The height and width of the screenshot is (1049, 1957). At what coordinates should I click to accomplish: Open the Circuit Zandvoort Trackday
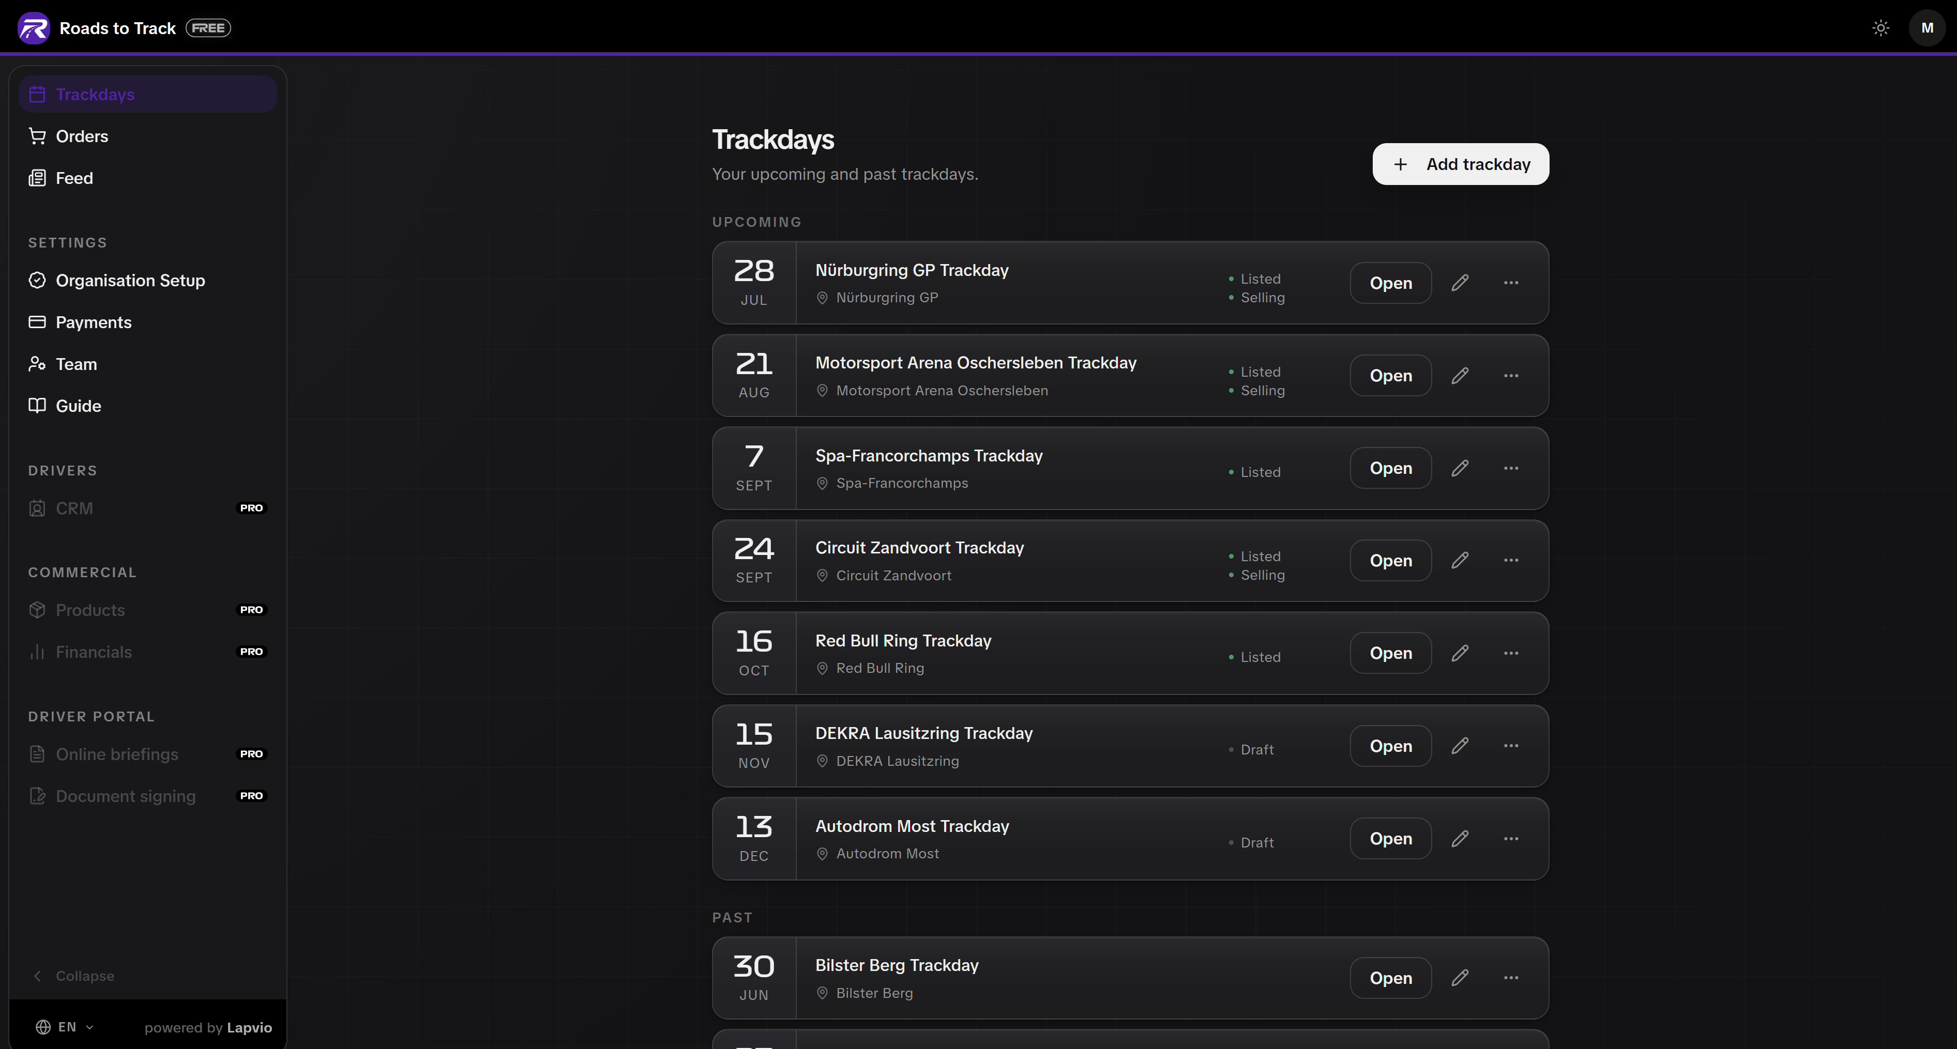tap(1390, 560)
